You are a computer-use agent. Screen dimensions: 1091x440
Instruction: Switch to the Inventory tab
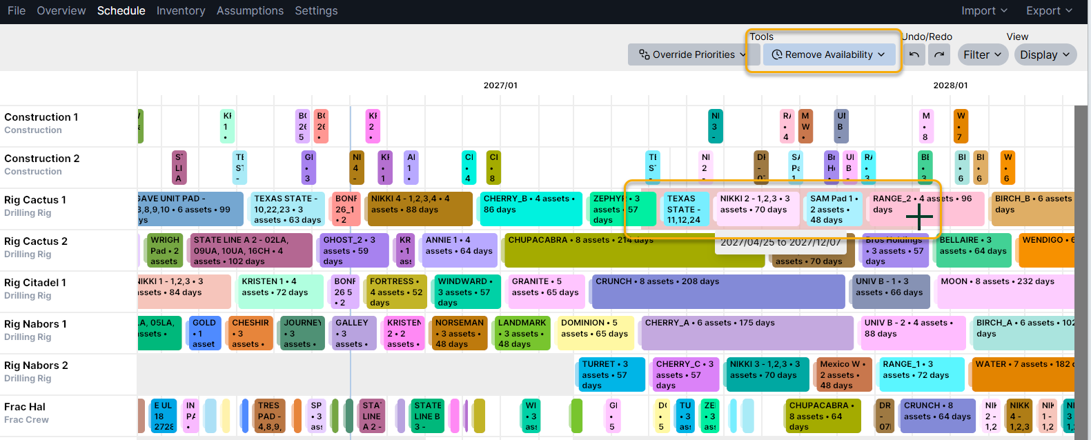point(181,10)
